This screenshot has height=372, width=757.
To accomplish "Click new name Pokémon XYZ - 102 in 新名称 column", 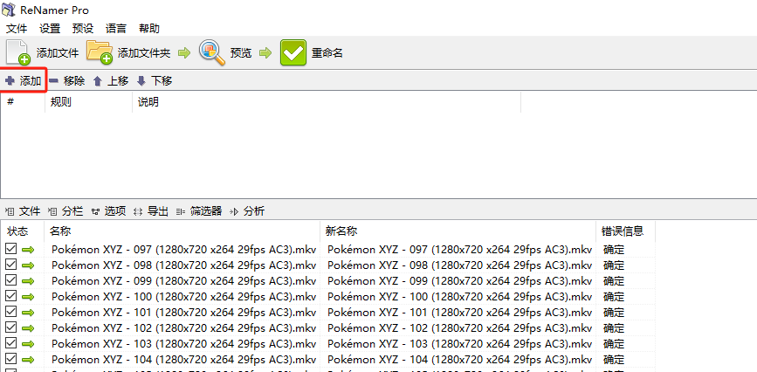I will pyautogui.click(x=459, y=328).
